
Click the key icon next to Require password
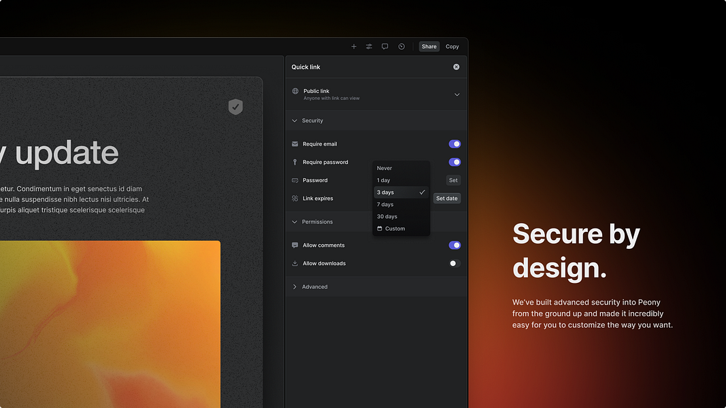click(295, 162)
